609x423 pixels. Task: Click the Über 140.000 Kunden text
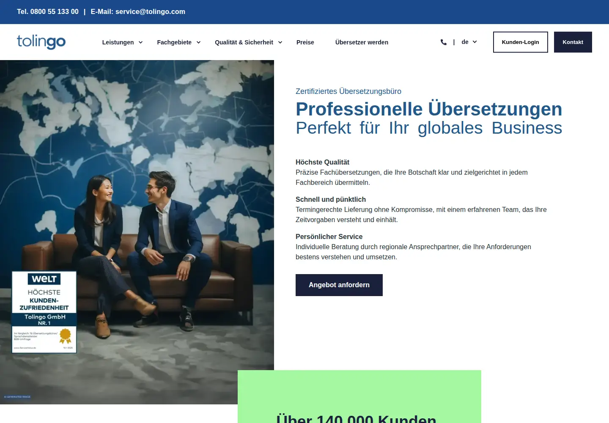tap(356, 418)
